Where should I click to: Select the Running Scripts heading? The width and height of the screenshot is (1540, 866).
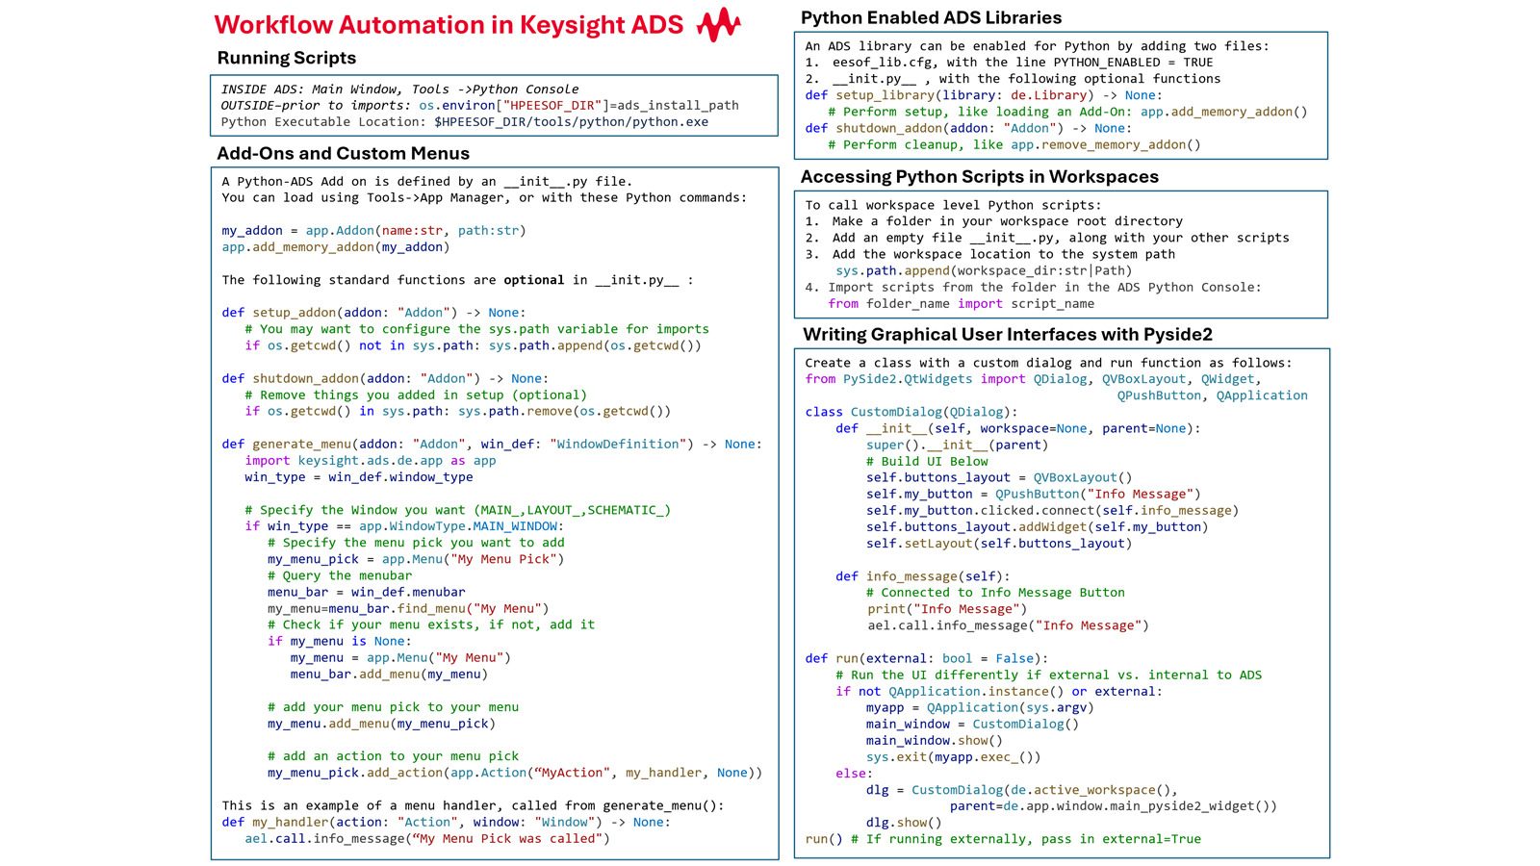[x=286, y=58]
